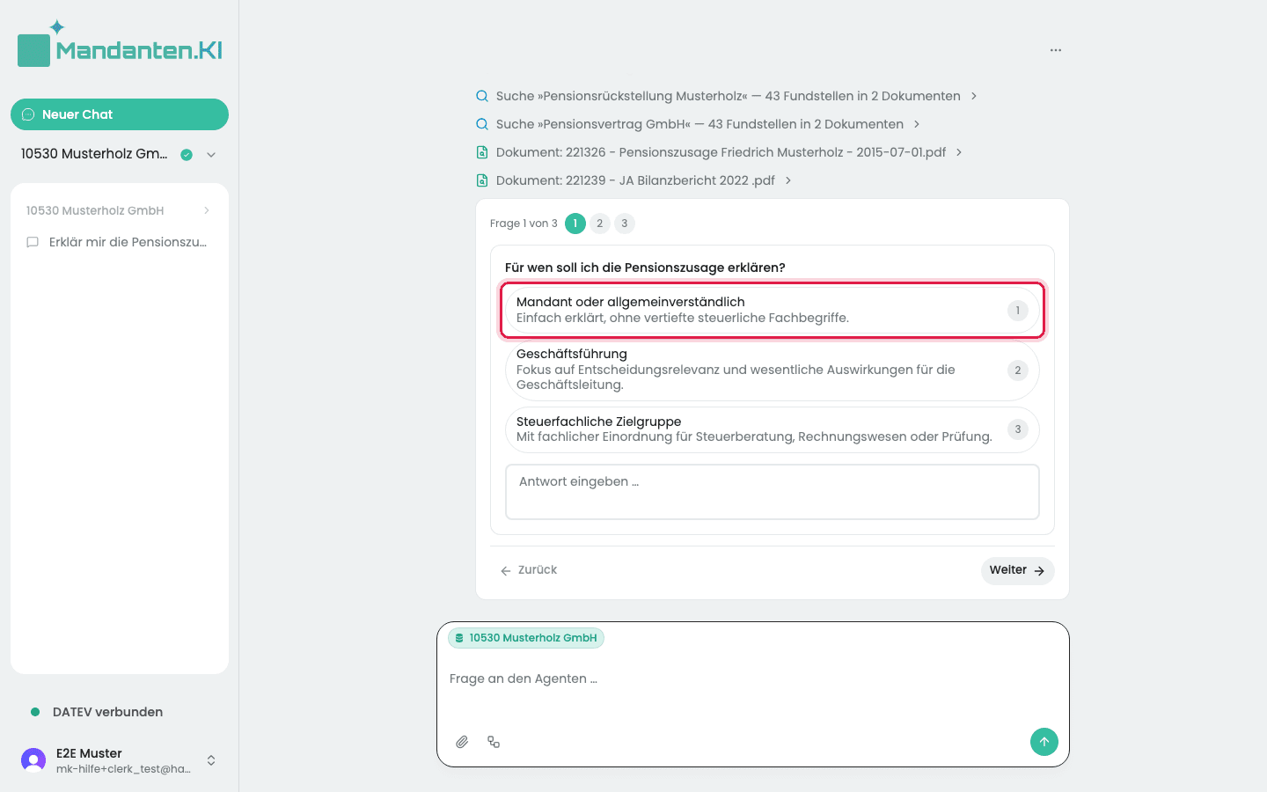
Task: Click the green verified check badge
Action: coord(187,155)
